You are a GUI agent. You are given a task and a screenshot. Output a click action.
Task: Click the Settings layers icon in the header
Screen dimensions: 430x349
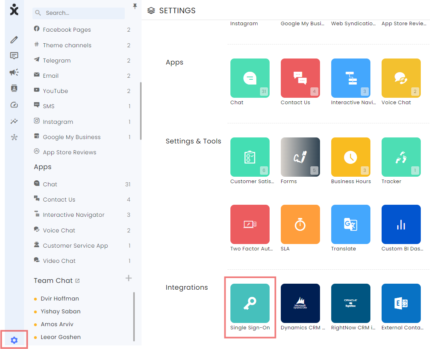151,10
